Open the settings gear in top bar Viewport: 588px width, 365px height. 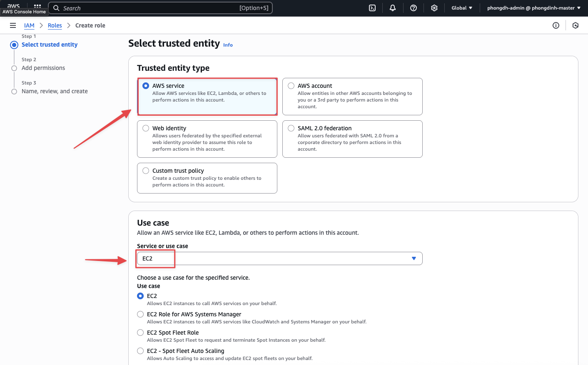tap(434, 8)
